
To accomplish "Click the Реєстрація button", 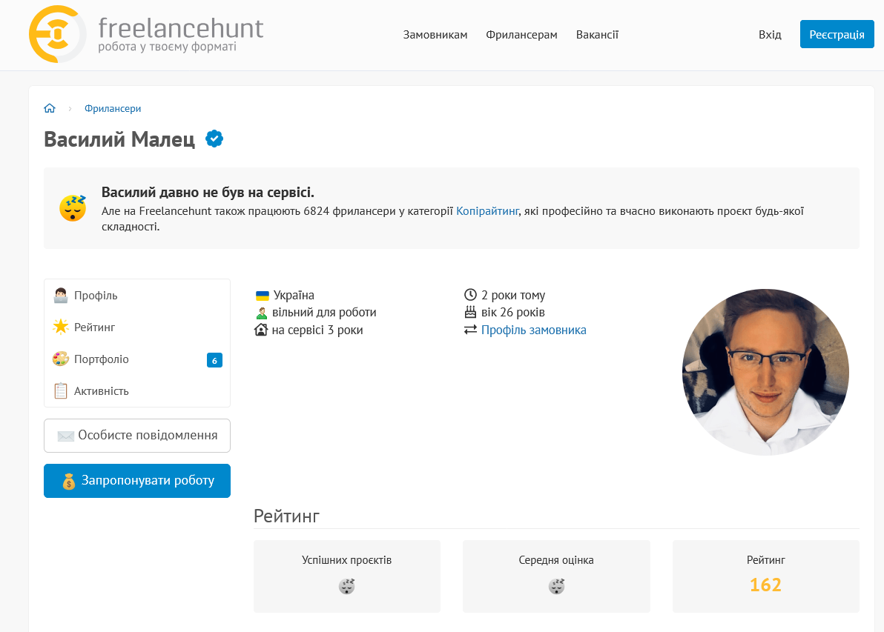I will pyautogui.click(x=837, y=34).
